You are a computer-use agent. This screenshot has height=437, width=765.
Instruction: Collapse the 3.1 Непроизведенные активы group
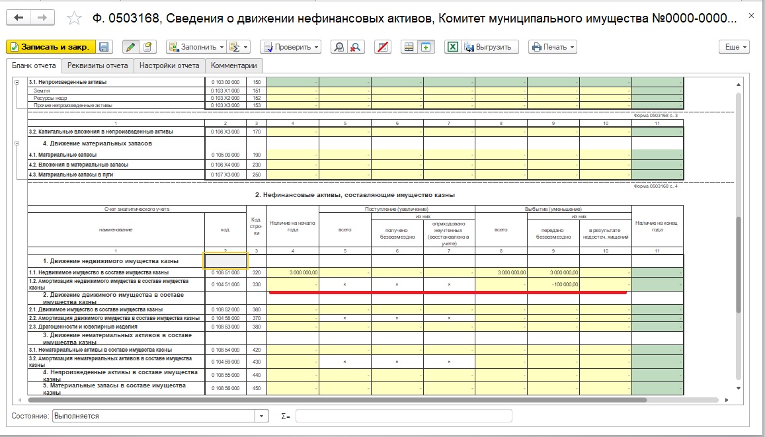17,82
